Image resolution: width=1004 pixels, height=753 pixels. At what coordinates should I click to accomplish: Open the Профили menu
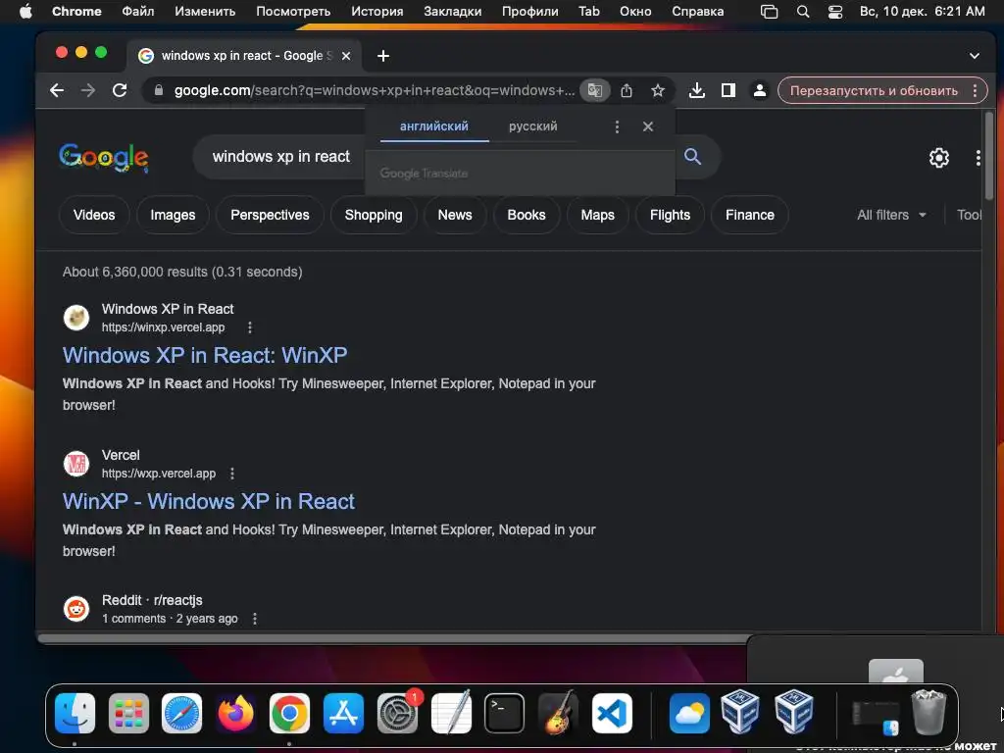tap(530, 11)
